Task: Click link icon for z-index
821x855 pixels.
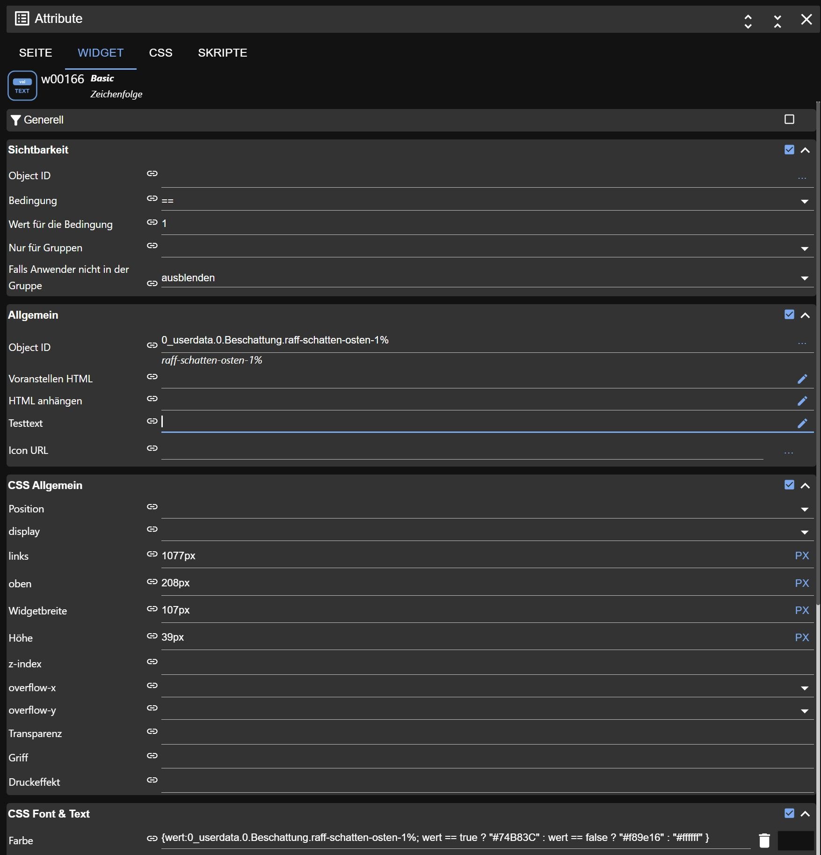Action: (152, 662)
